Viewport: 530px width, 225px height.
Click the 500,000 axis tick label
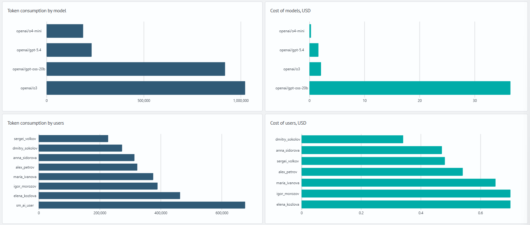tap(144, 101)
